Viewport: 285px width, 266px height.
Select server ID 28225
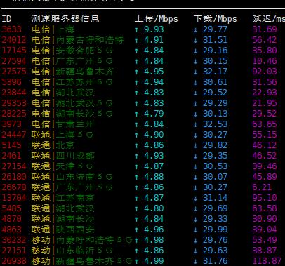pyautogui.click(x=14, y=114)
